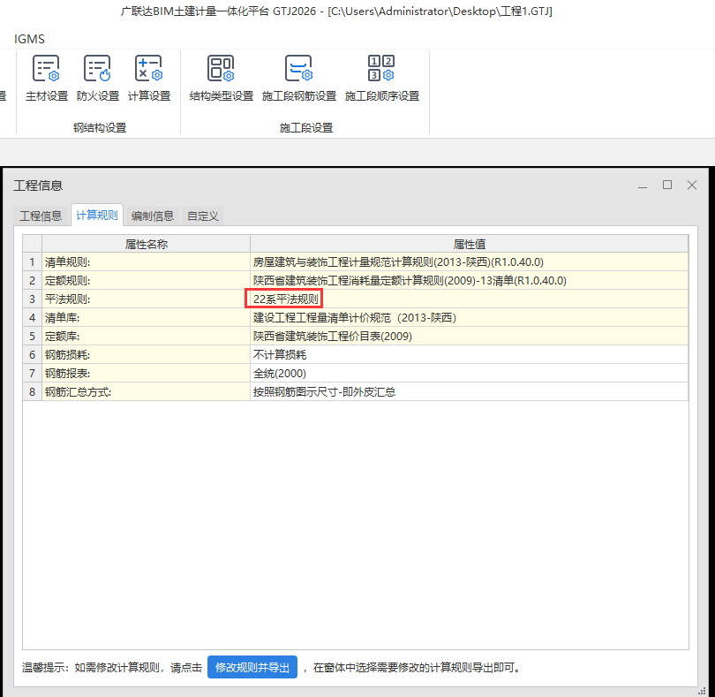Select the 定额库 value 陕西省建筑装饰工程价目表(2009)
This screenshot has width=715, height=697.
[470, 337]
